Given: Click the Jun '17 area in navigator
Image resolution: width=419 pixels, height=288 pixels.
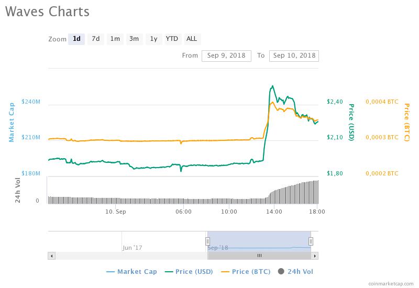Looking at the screenshot, I should click(132, 247).
